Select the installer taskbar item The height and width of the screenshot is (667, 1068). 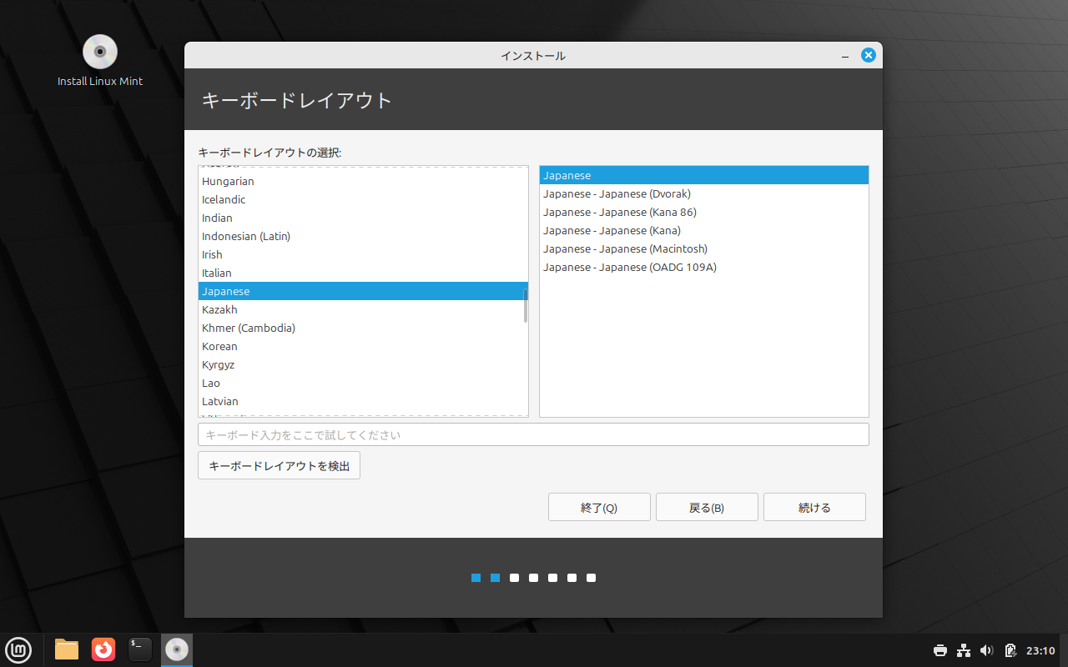[177, 649]
